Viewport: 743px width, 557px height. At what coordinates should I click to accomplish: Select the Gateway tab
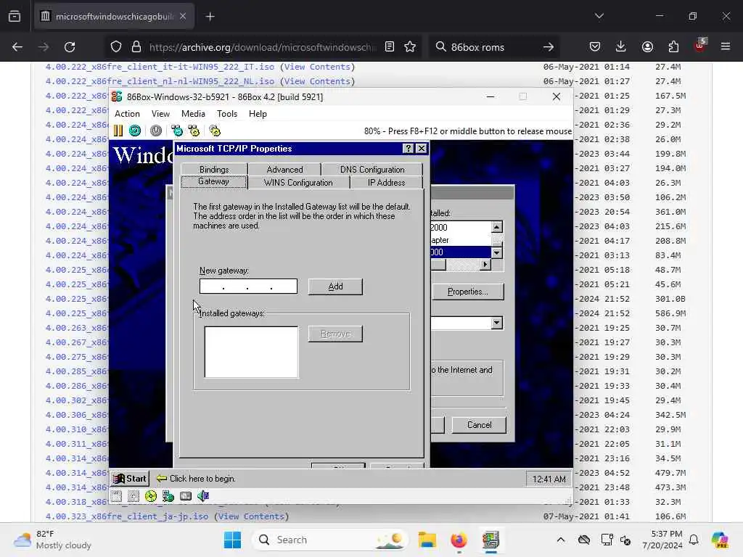point(214,181)
